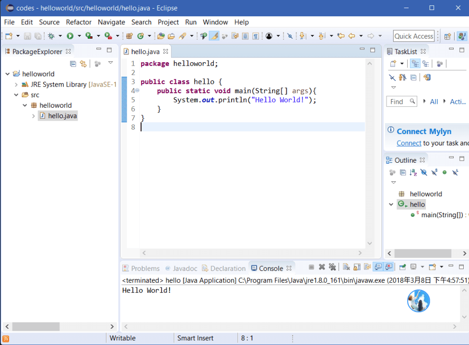Open the Navigate menu

[x=111, y=22]
